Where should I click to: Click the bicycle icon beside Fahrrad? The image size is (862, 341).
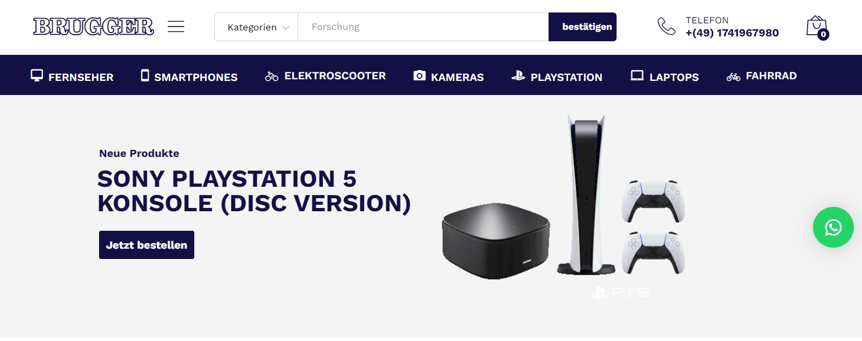pyautogui.click(x=733, y=77)
